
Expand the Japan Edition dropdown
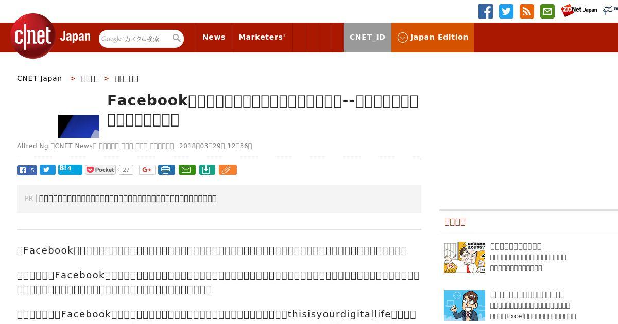point(433,37)
